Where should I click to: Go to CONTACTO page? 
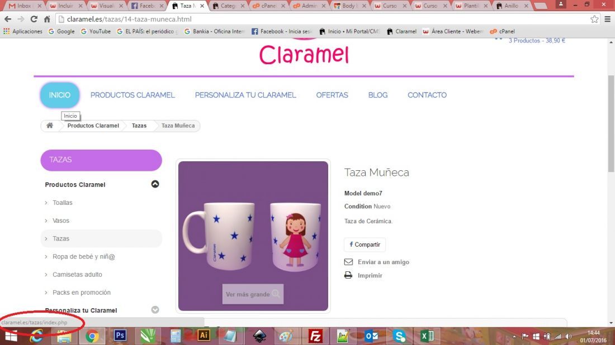pos(427,95)
